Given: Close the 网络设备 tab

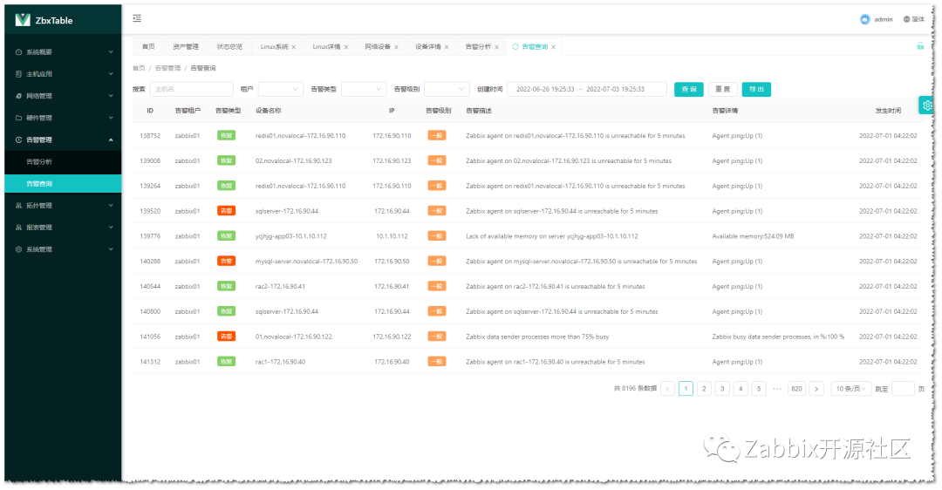Looking at the screenshot, I should [397, 47].
